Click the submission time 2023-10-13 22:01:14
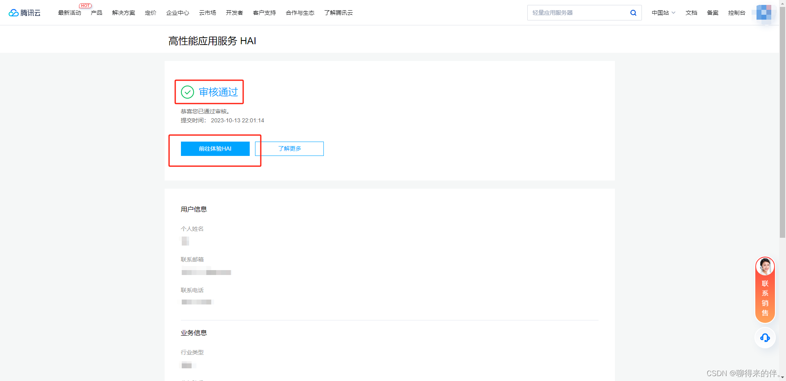786x381 pixels. pyautogui.click(x=237, y=120)
